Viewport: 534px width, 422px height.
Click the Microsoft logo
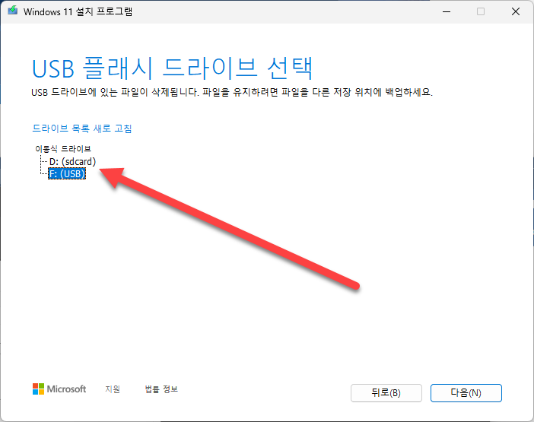[x=59, y=389]
